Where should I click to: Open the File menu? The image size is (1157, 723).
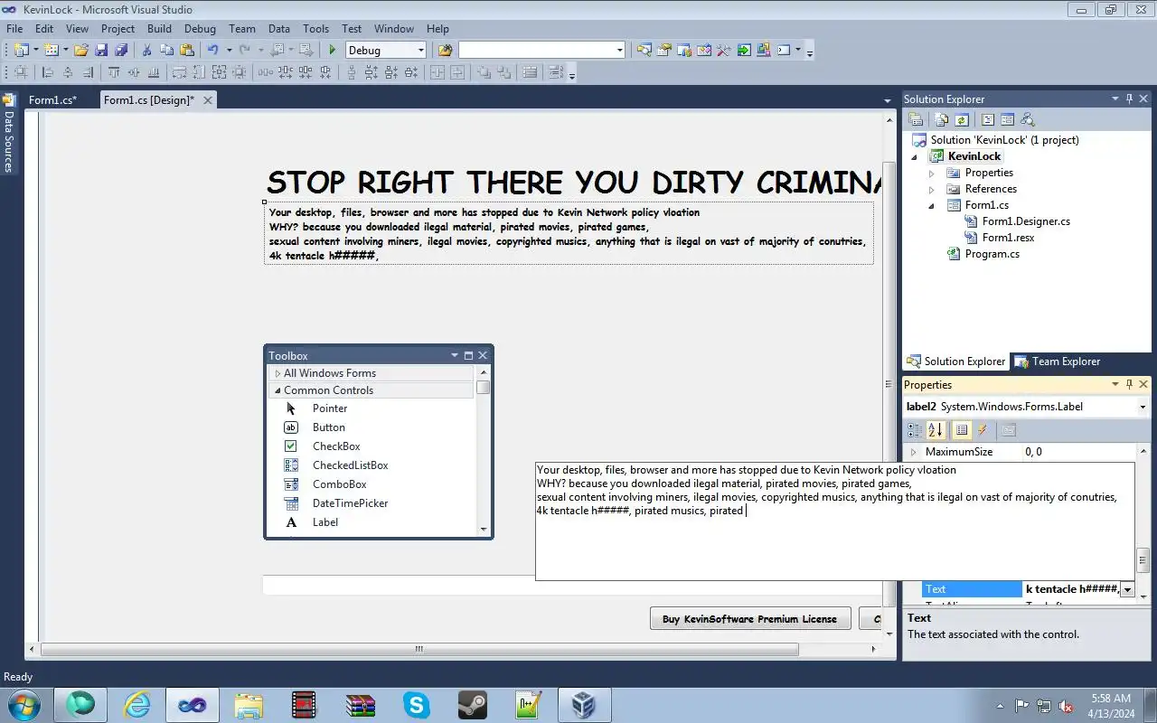[14, 28]
